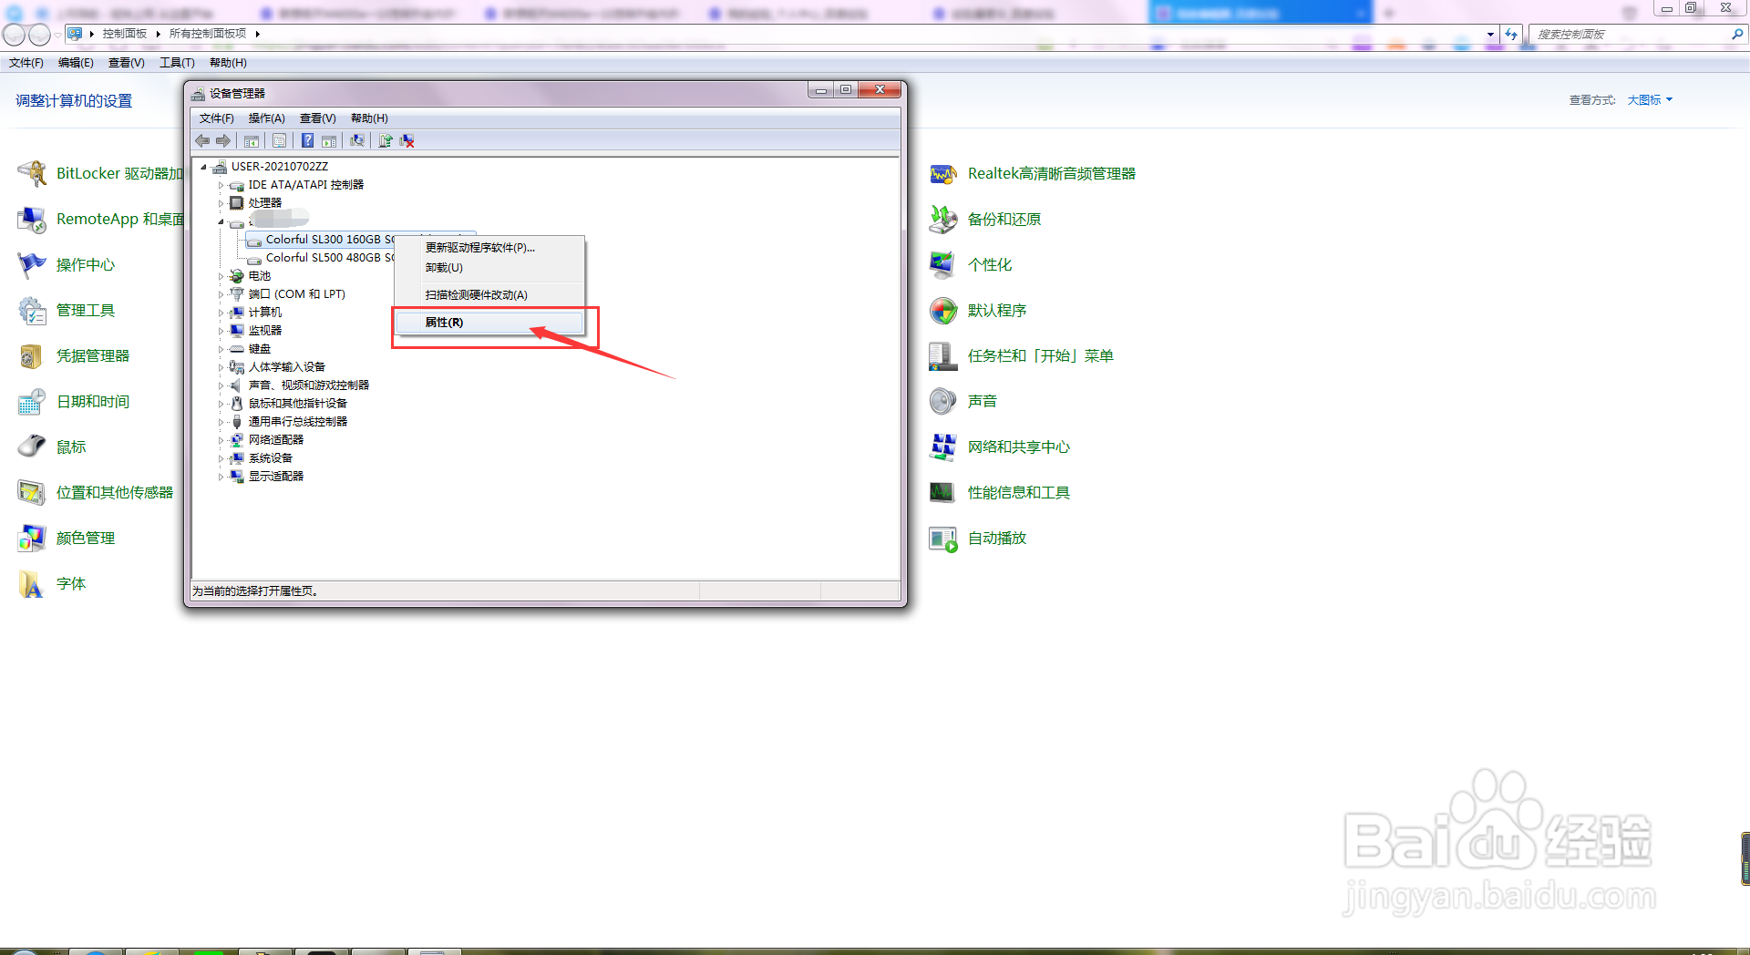Open 自动播放 icon

click(x=943, y=538)
